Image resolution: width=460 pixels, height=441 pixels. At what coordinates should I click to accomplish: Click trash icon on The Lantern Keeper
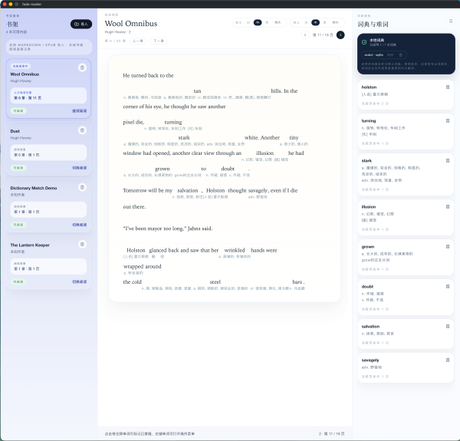click(82, 245)
